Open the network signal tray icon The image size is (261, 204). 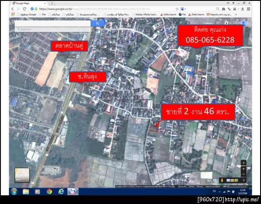224,192
